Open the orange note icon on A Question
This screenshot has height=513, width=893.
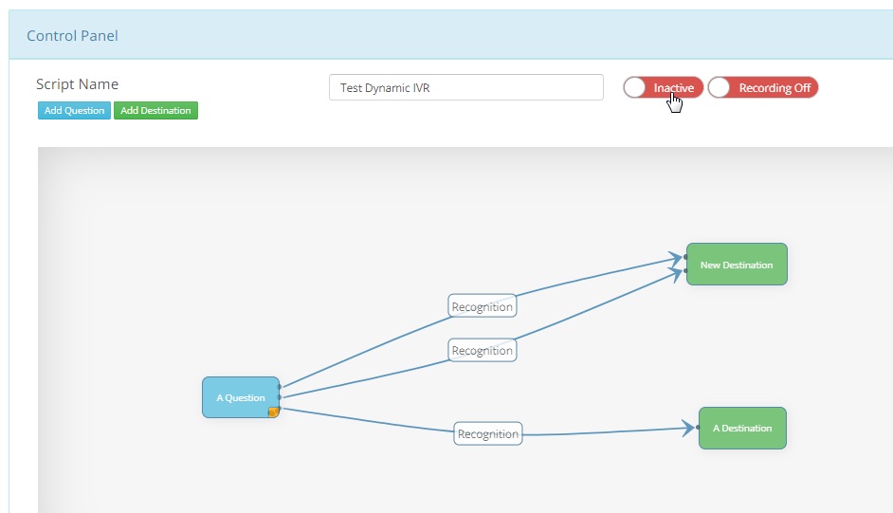point(273,412)
